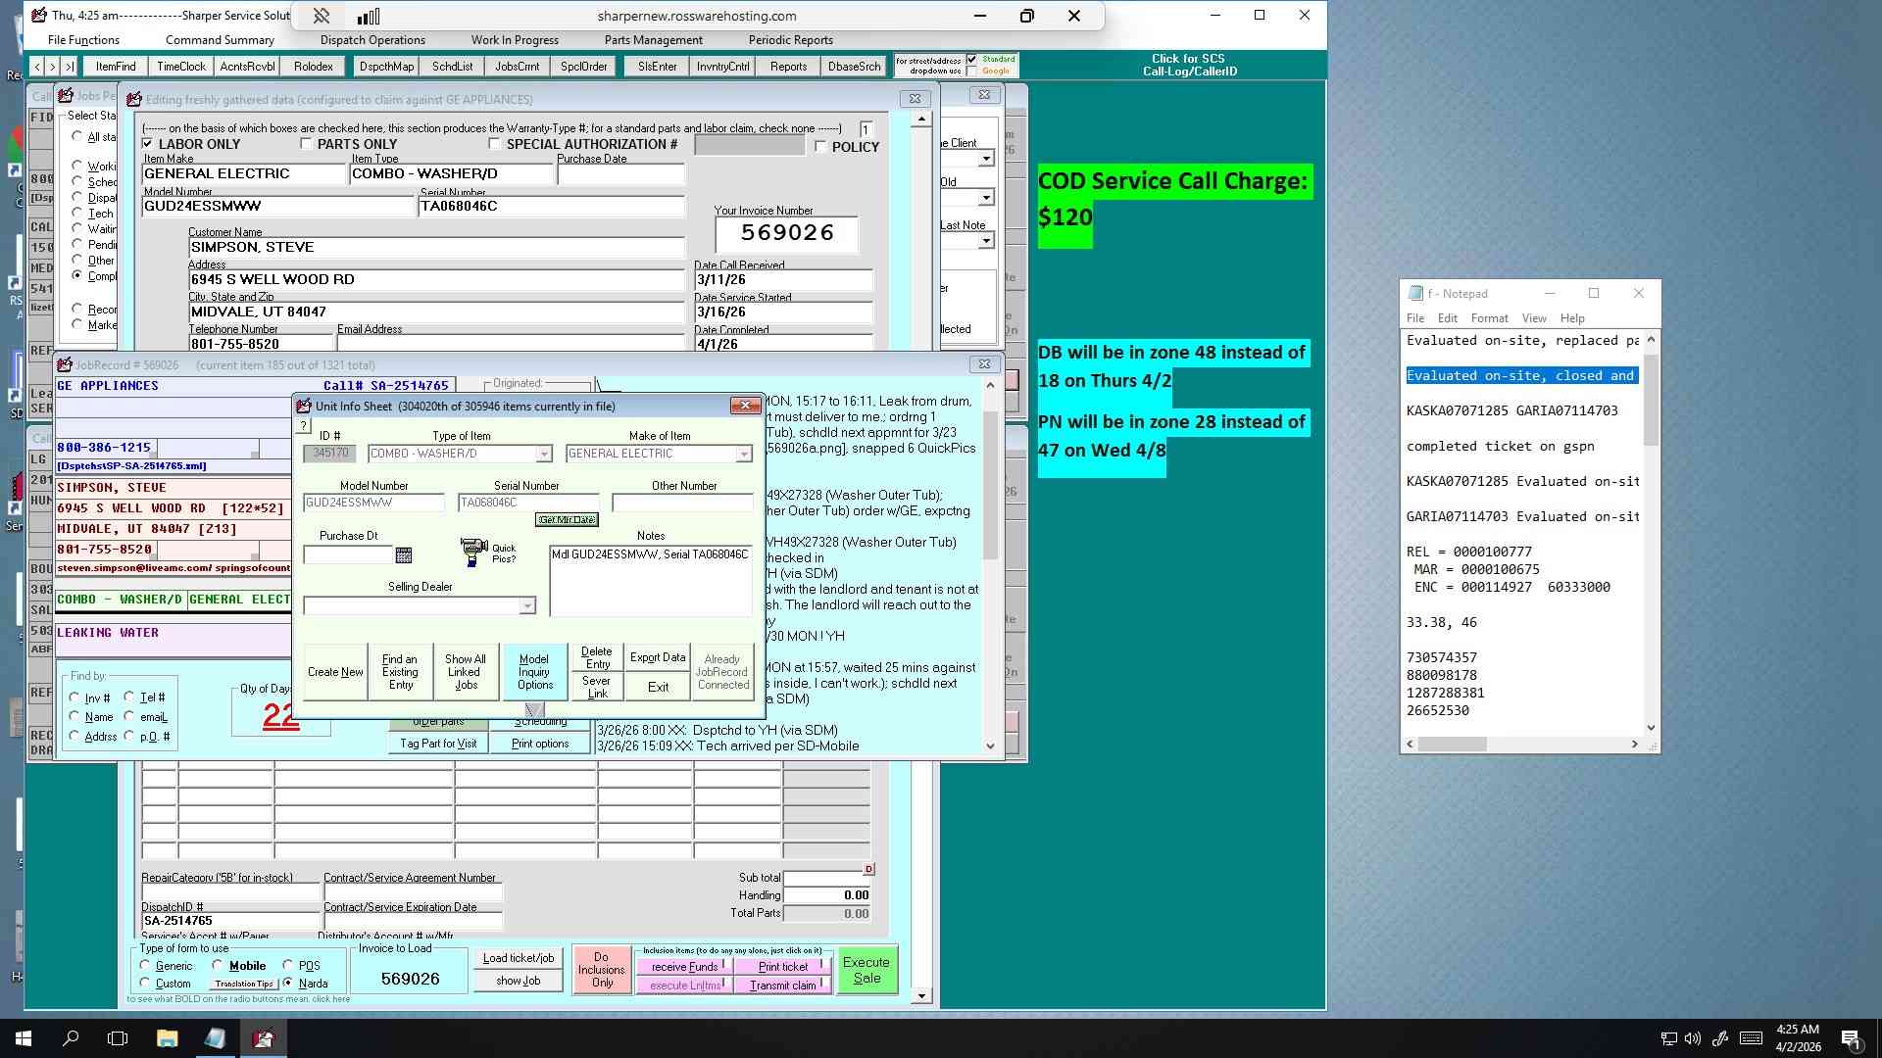Open the Purchase Dt calendar icon
Viewport: 1882px width, 1058px height.
(x=403, y=555)
